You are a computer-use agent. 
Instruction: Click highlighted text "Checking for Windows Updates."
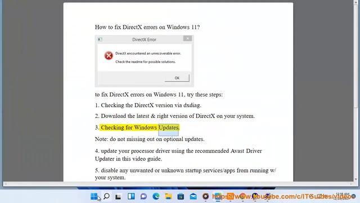click(x=140, y=127)
